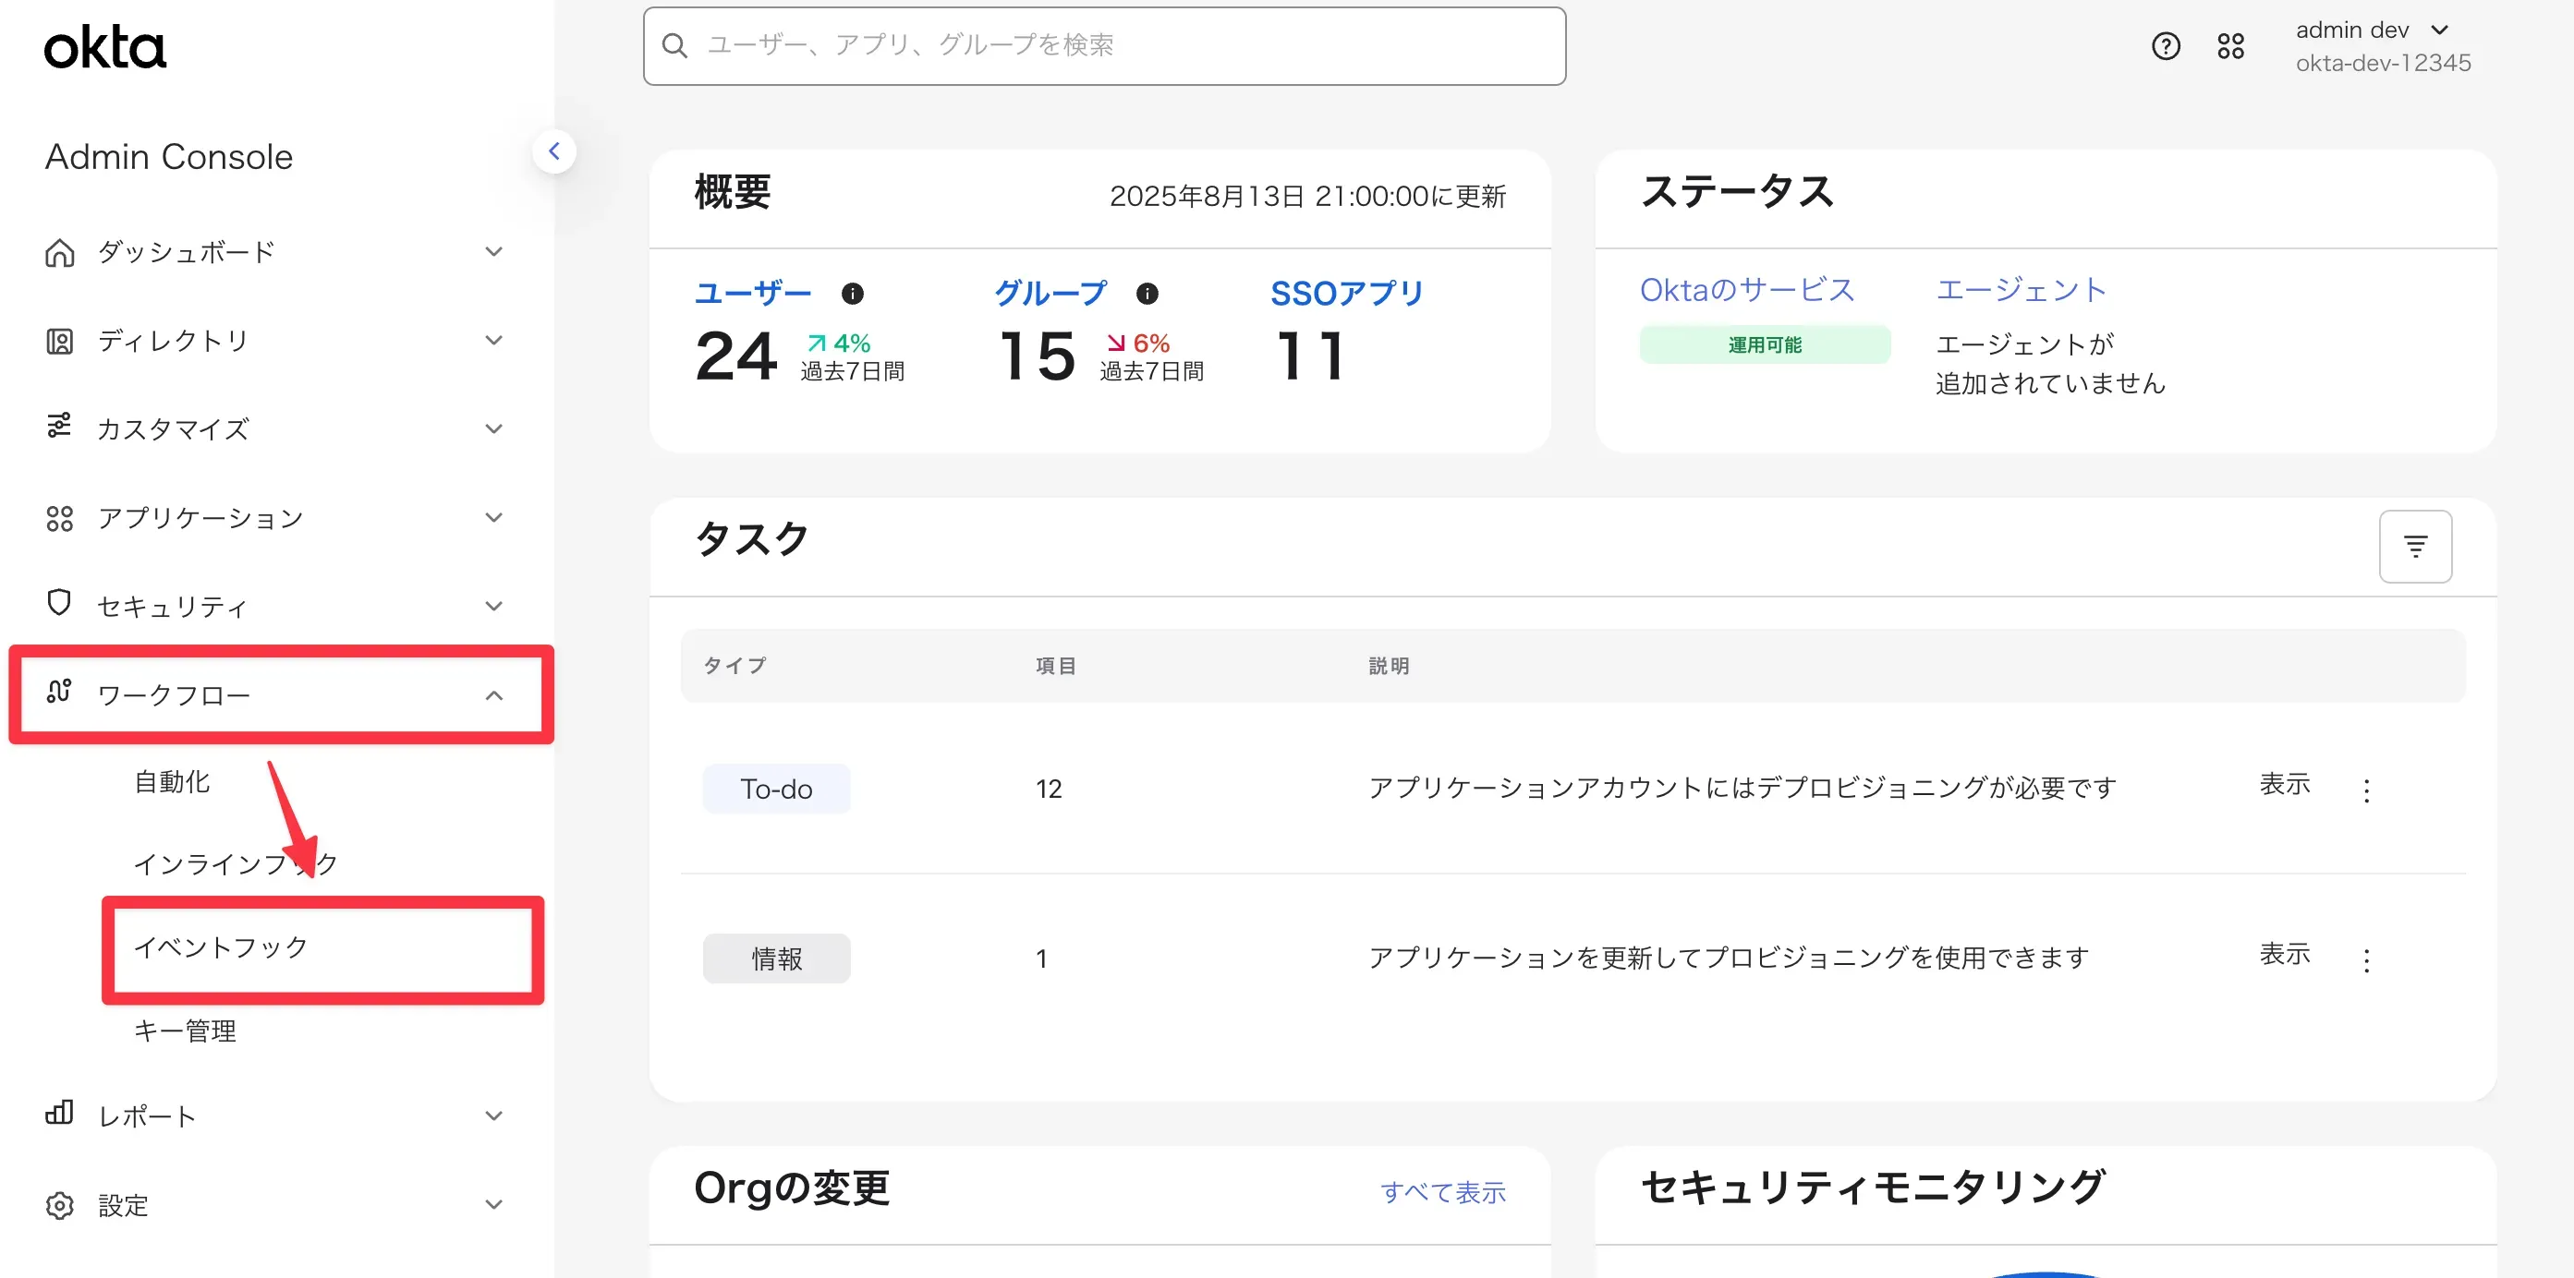Click the info icon next to グループ
Image resolution: width=2574 pixels, height=1278 pixels.
coord(1147,294)
